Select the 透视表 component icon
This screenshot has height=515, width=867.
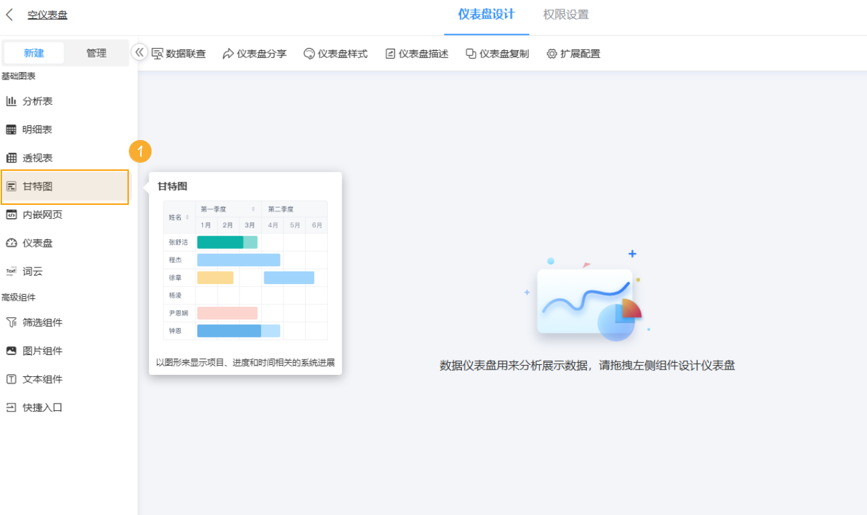pyautogui.click(x=13, y=157)
